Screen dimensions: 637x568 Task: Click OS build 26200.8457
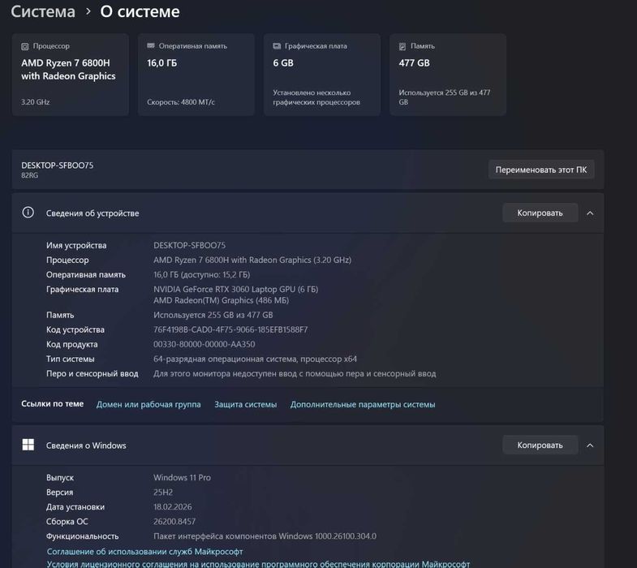(x=174, y=521)
